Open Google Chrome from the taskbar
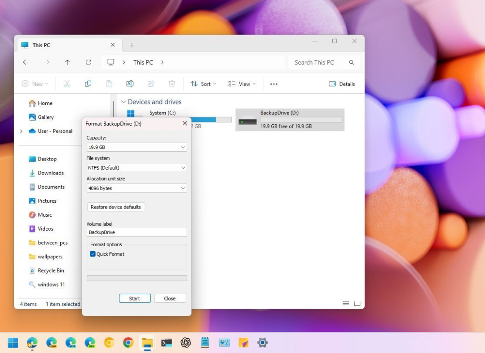Screen dimensions: 485x353 tap(128, 343)
